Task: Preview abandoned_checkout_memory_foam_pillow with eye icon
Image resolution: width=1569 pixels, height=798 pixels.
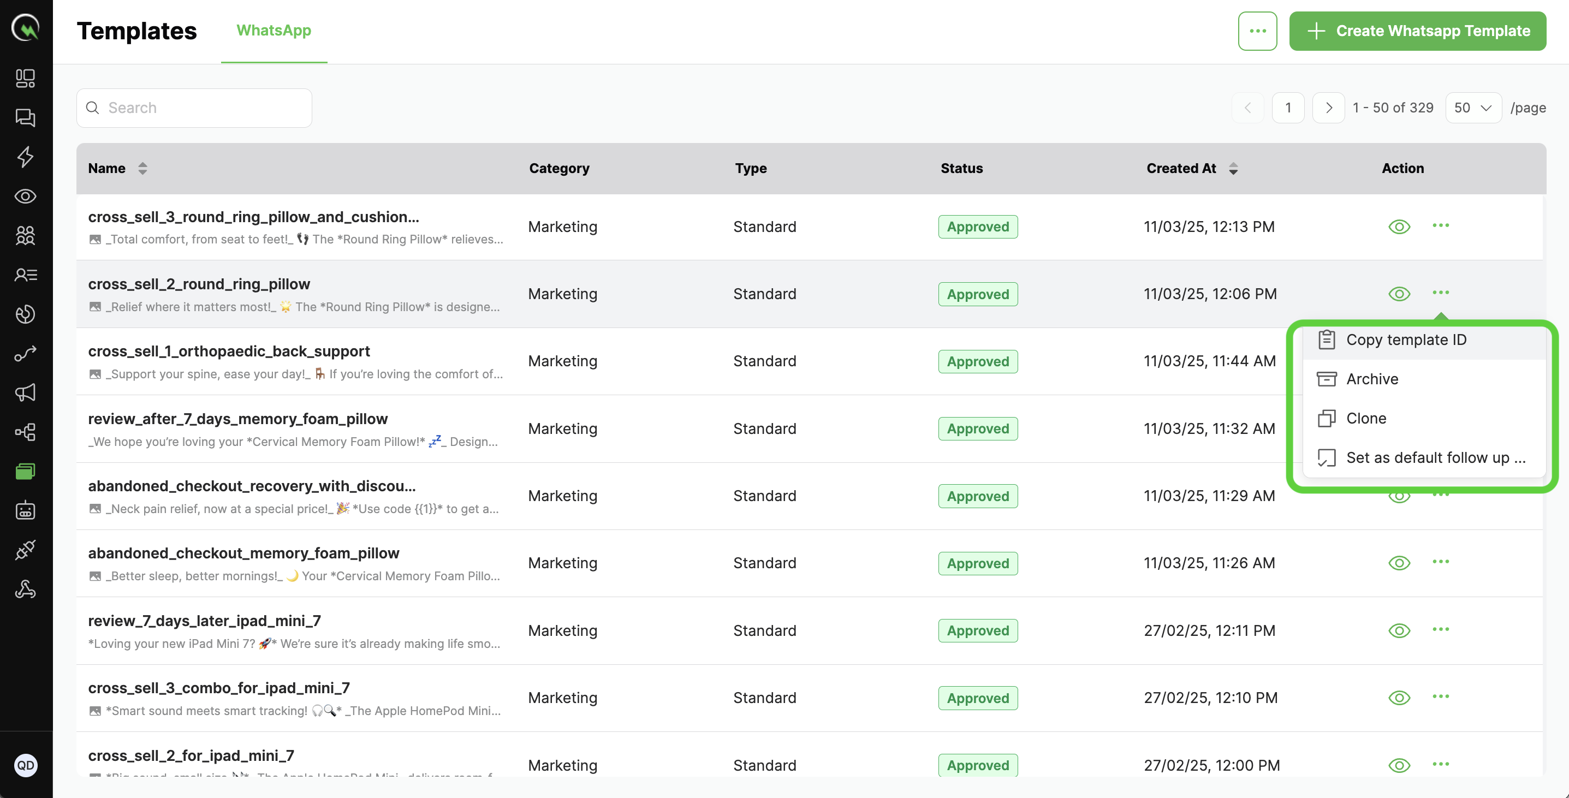Action: click(1399, 563)
